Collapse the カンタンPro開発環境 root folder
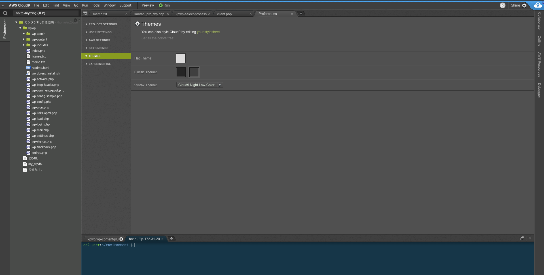This screenshot has height=275, width=544. pyautogui.click(x=16, y=22)
